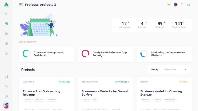Viewport: 198px width, 111px height.
Task: Open the notifications bell
Action: 182,5
